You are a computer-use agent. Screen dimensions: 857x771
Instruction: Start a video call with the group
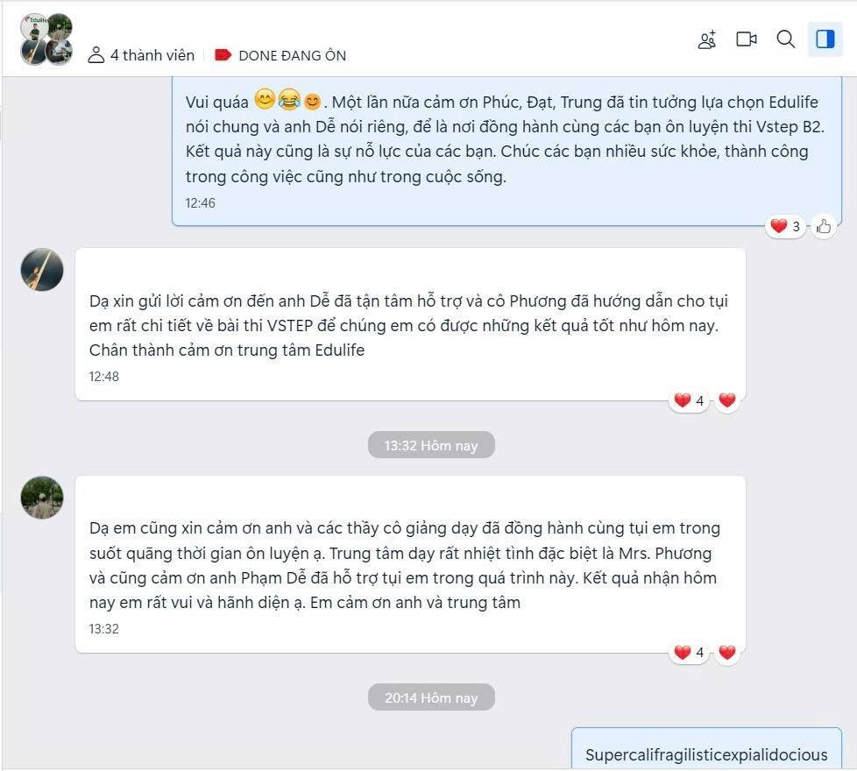click(x=746, y=39)
